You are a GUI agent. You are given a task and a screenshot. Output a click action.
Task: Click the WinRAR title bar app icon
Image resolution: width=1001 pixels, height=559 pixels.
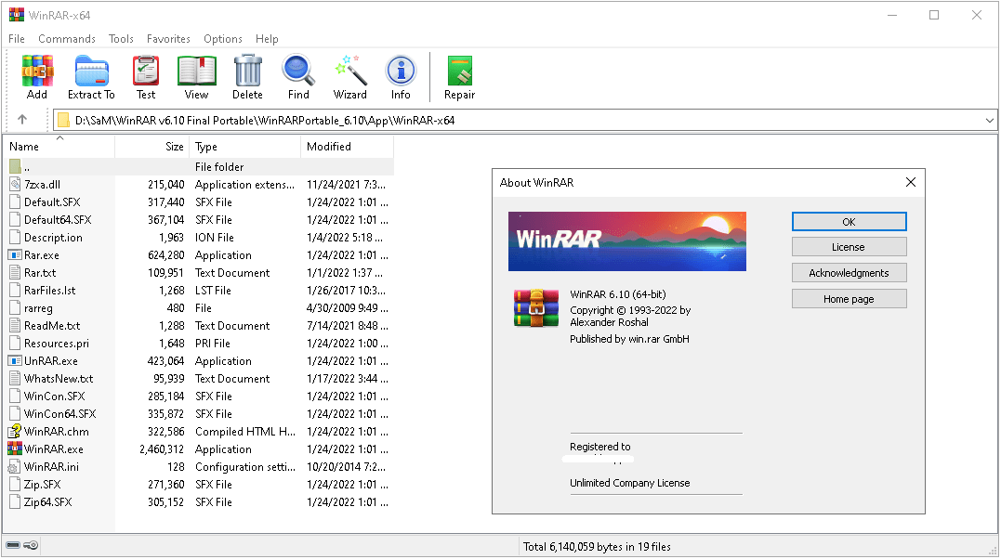point(16,15)
